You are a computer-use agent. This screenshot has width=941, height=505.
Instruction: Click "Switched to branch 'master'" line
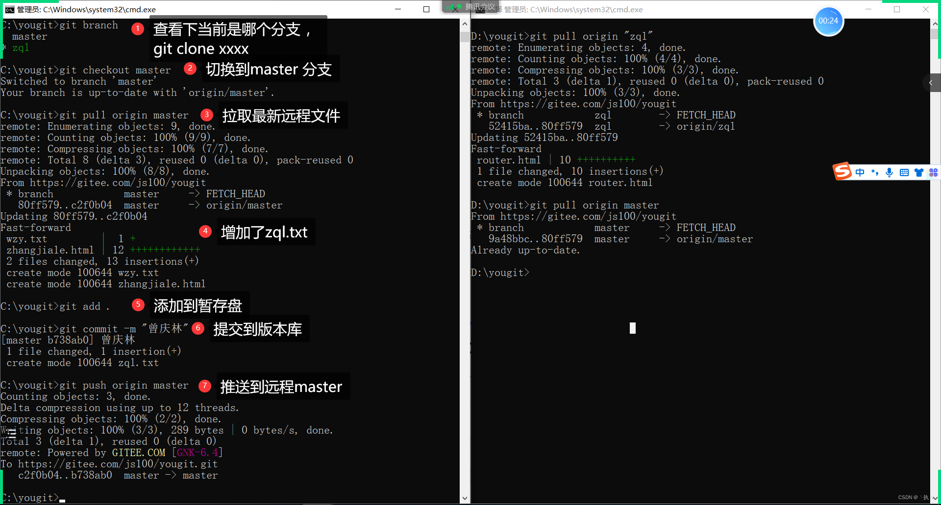pyautogui.click(x=78, y=81)
